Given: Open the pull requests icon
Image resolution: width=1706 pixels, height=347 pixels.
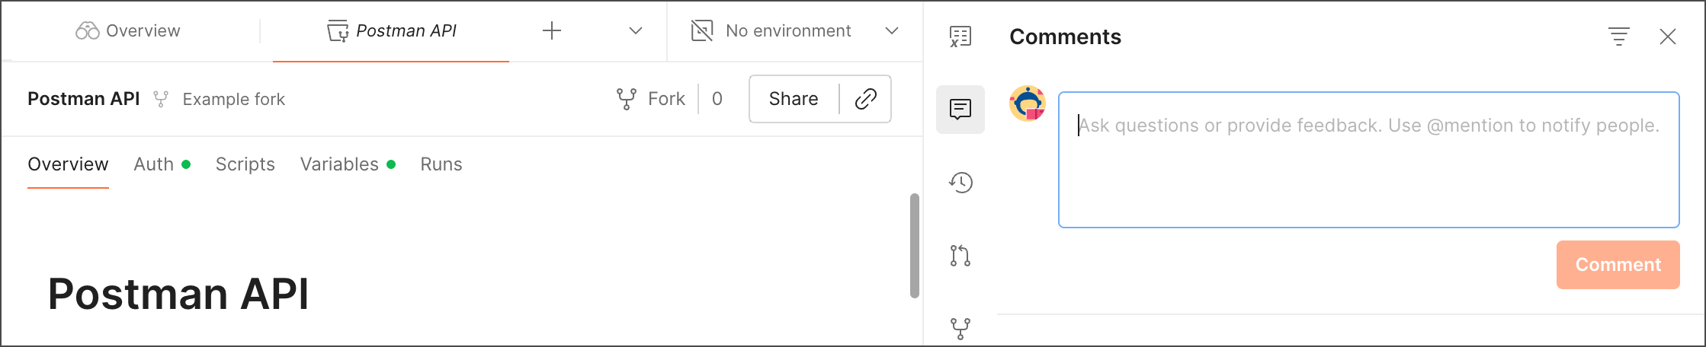Looking at the screenshot, I should pos(960,256).
